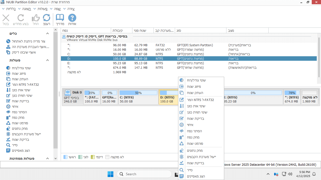Select 'צור מדיה ניתנת לאתחול' in sidebar
Image resolution: width=321 pixels, height=180 pixels.
point(28,41)
